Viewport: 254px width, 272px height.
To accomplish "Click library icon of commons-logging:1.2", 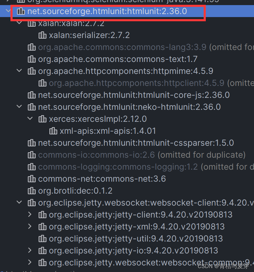I will pyautogui.click(x=31, y=167).
